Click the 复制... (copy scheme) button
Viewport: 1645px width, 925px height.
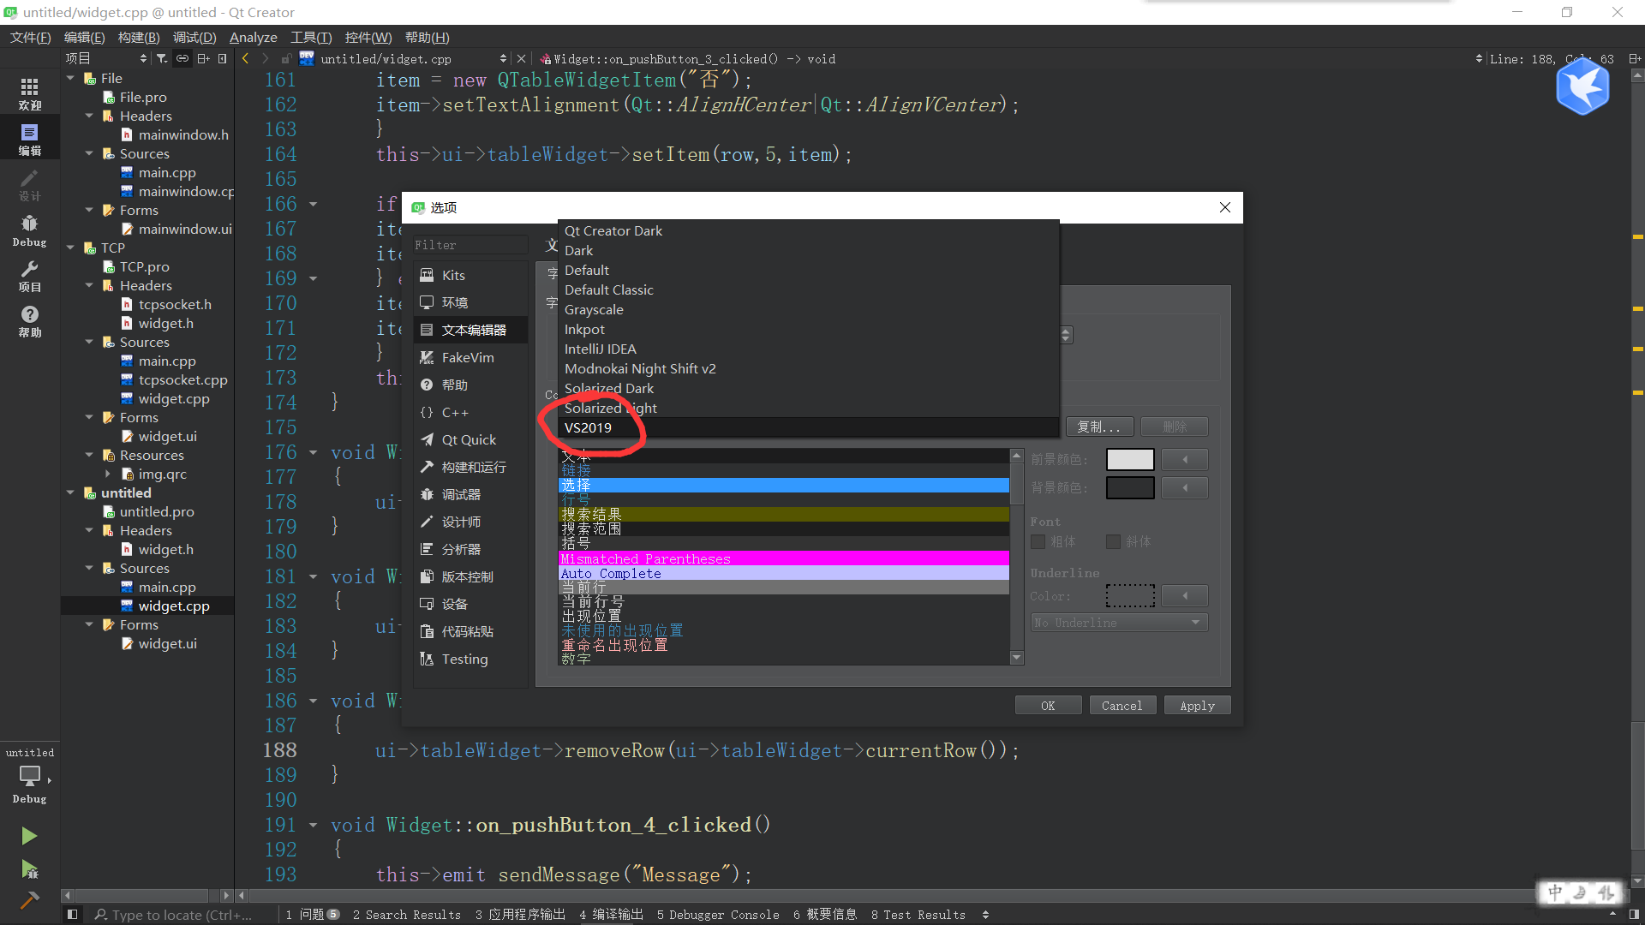tap(1099, 427)
